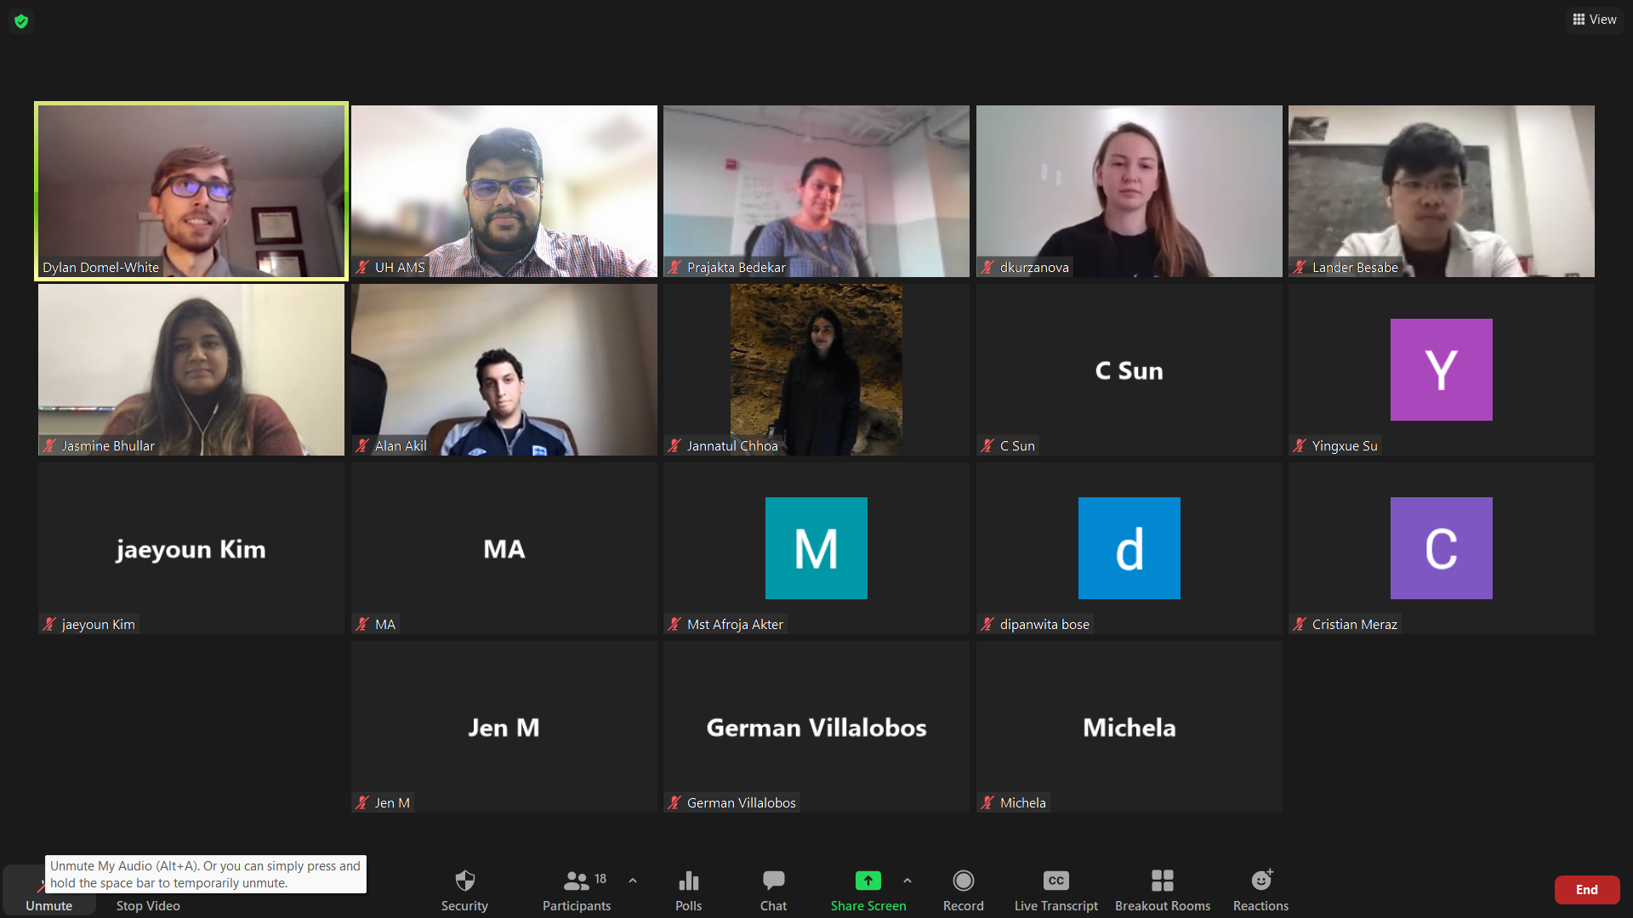
Task: Click the Unmute My Audio tooltip
Action: pos(206,874)
